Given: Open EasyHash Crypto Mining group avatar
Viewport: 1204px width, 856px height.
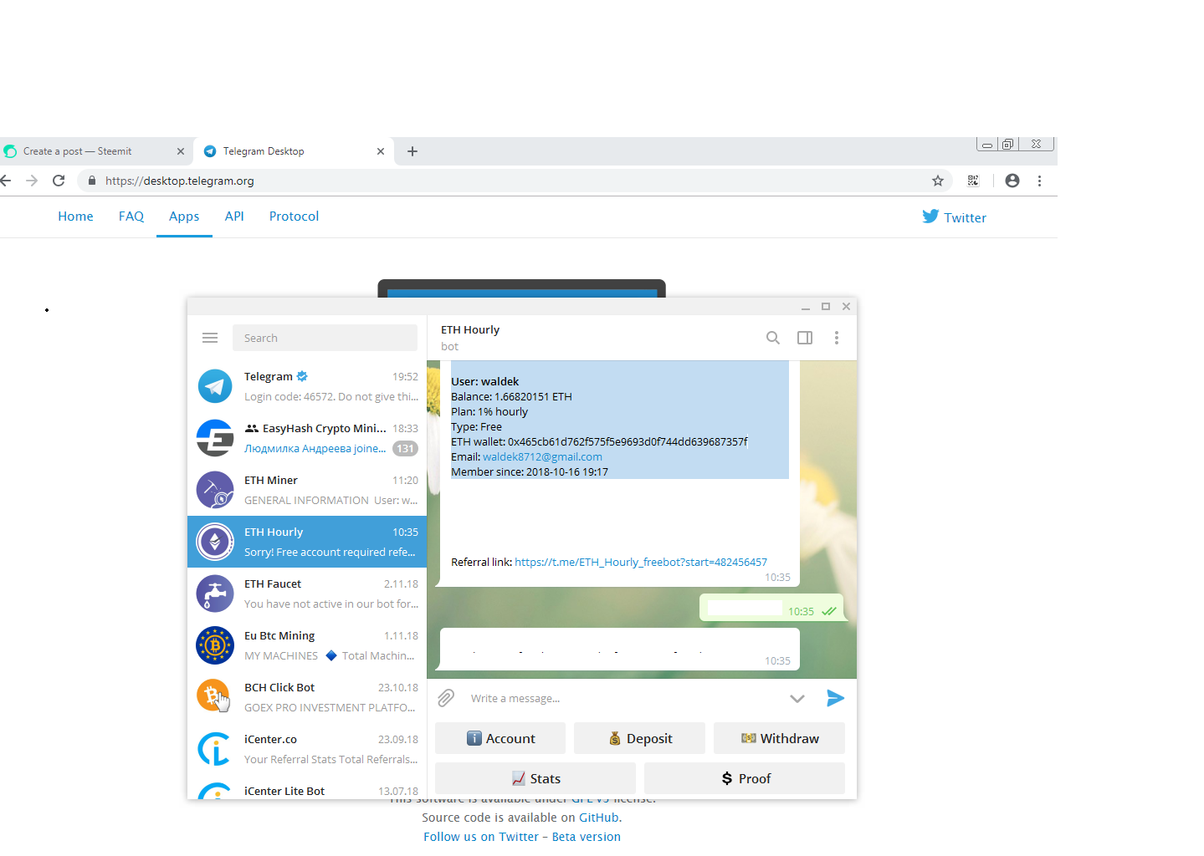Looking at the screenshot, I should coord(215,438).
